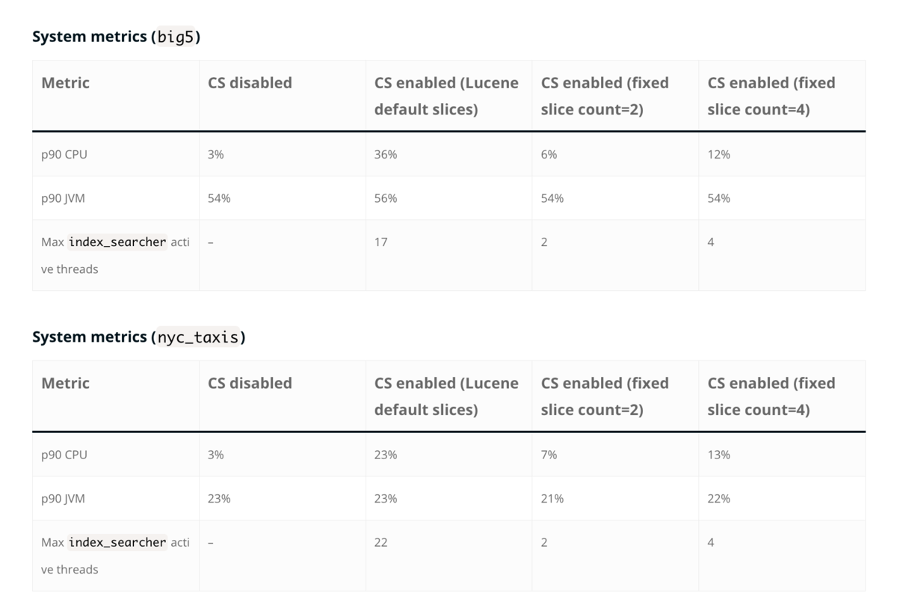Click index_searcher code label in nyc_taxis table
The height and width of the screenshot is (608, 897).
[117, 543]
